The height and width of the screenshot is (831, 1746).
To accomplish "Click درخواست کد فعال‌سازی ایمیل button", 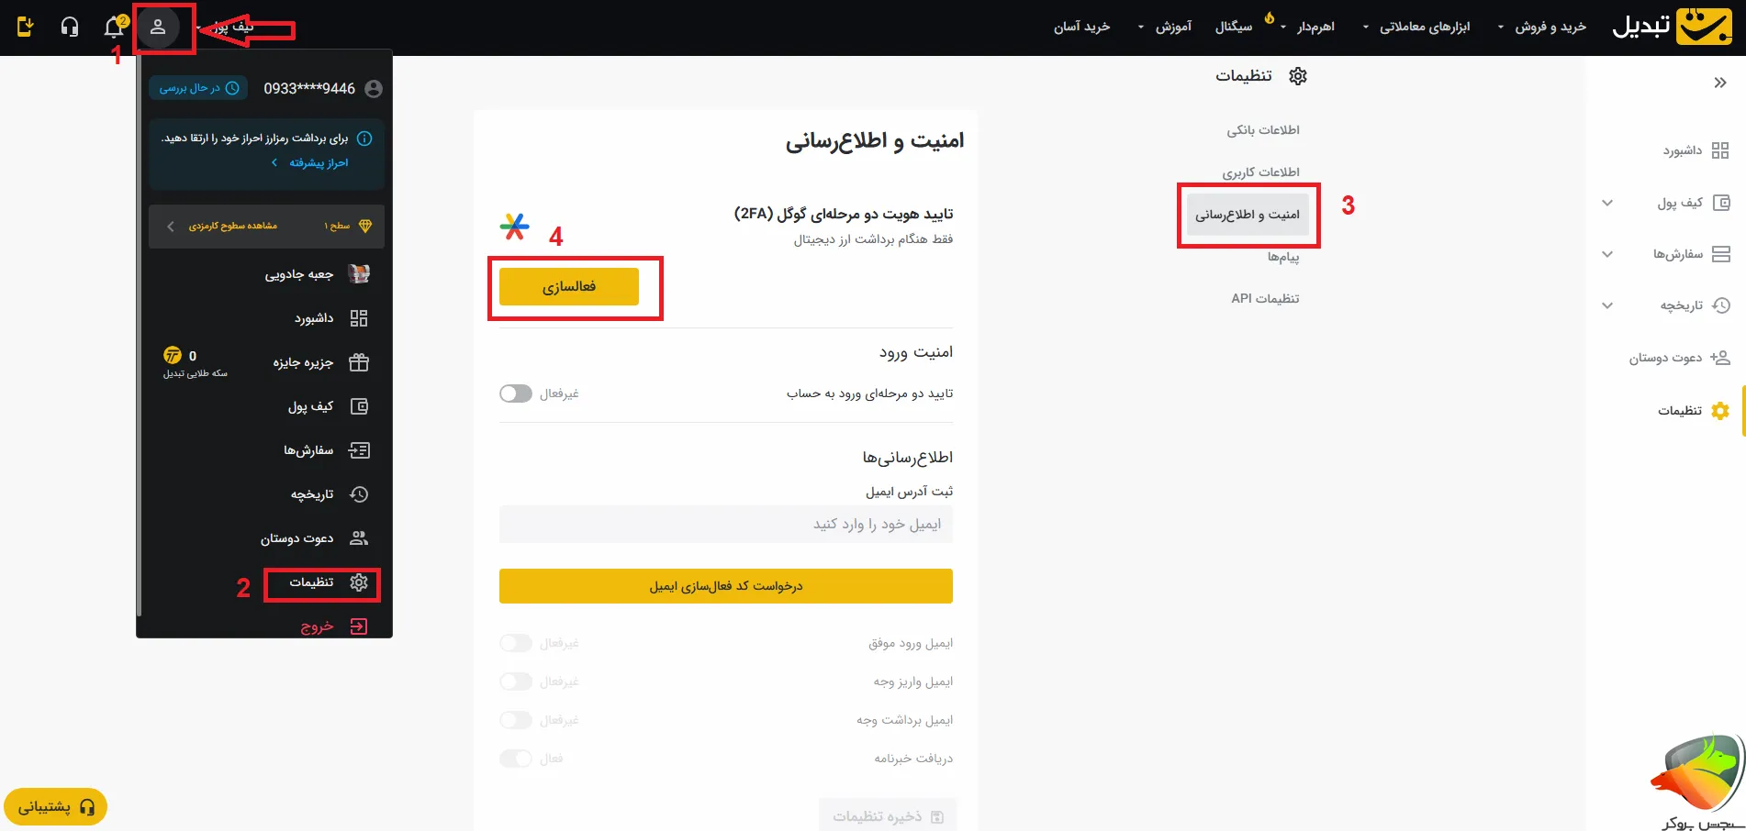I will point(725,585).
